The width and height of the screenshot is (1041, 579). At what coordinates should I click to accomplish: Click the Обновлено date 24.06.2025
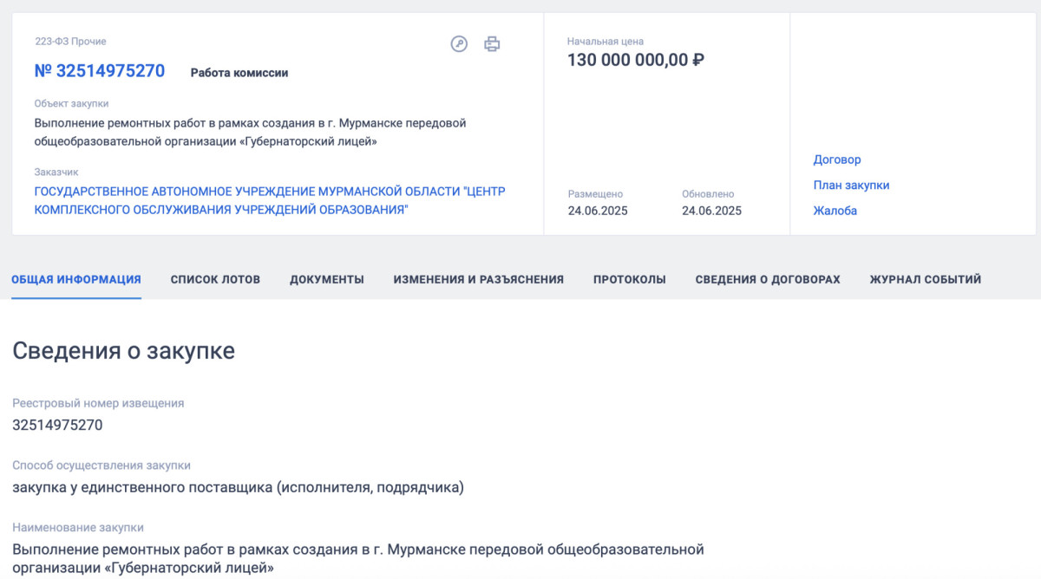click(x=711, y=211)
